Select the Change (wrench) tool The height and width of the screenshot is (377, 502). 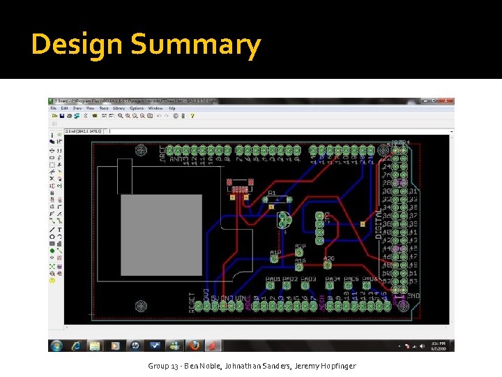59,165
